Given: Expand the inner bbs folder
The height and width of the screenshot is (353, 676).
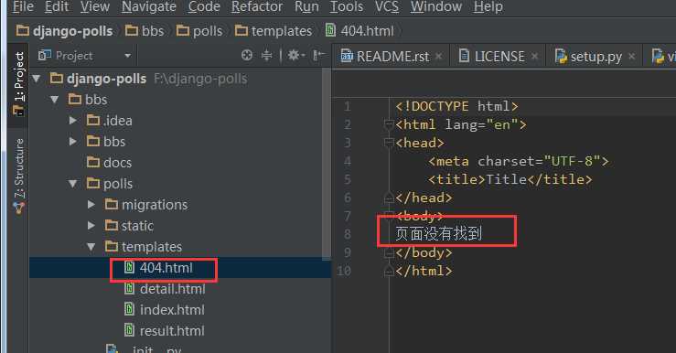Looking at the screenshot, I should click(73, 142).
